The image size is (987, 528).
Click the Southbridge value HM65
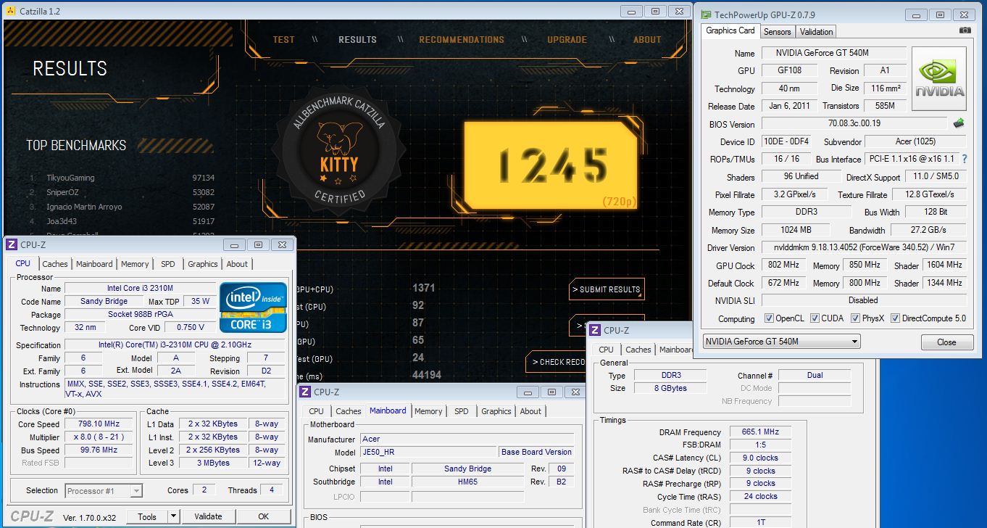point(467,482)
